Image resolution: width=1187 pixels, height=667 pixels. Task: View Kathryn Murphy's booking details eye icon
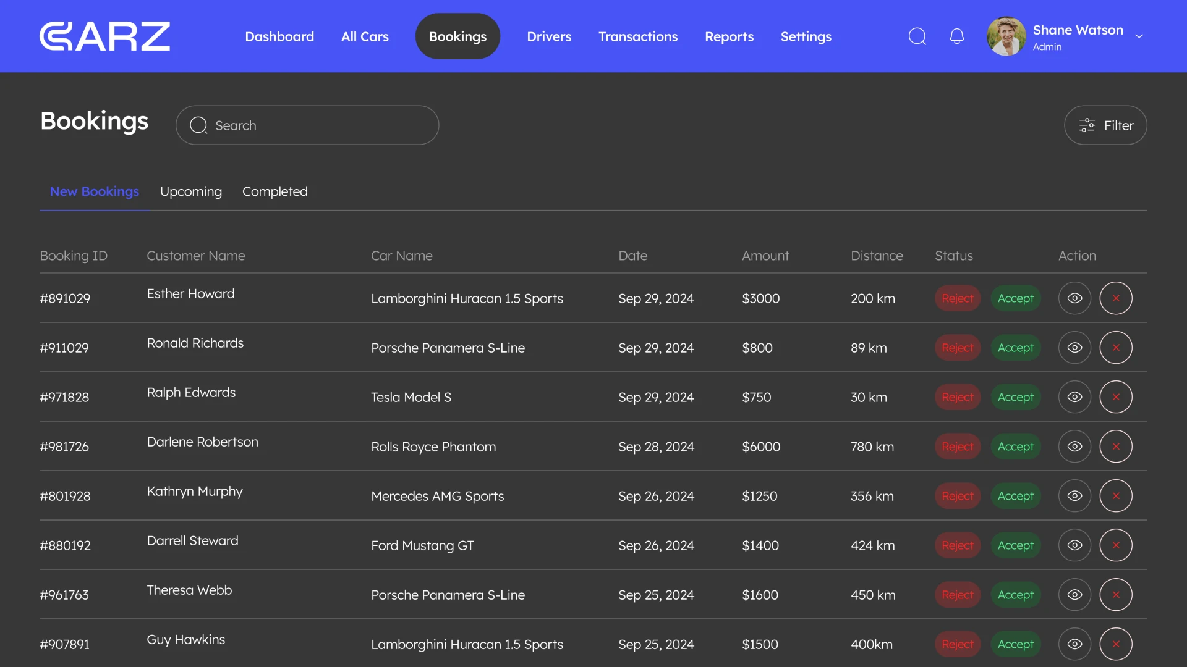coord(1074,496)
